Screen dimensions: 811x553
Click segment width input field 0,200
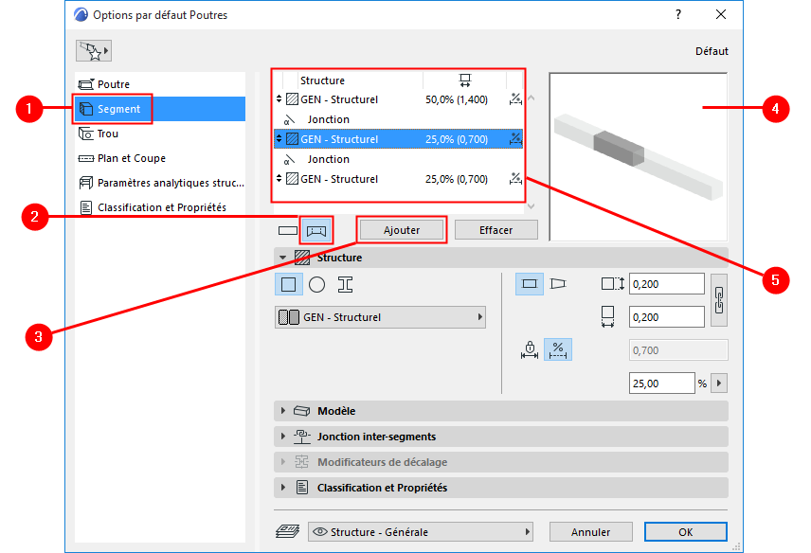point(666,317)
